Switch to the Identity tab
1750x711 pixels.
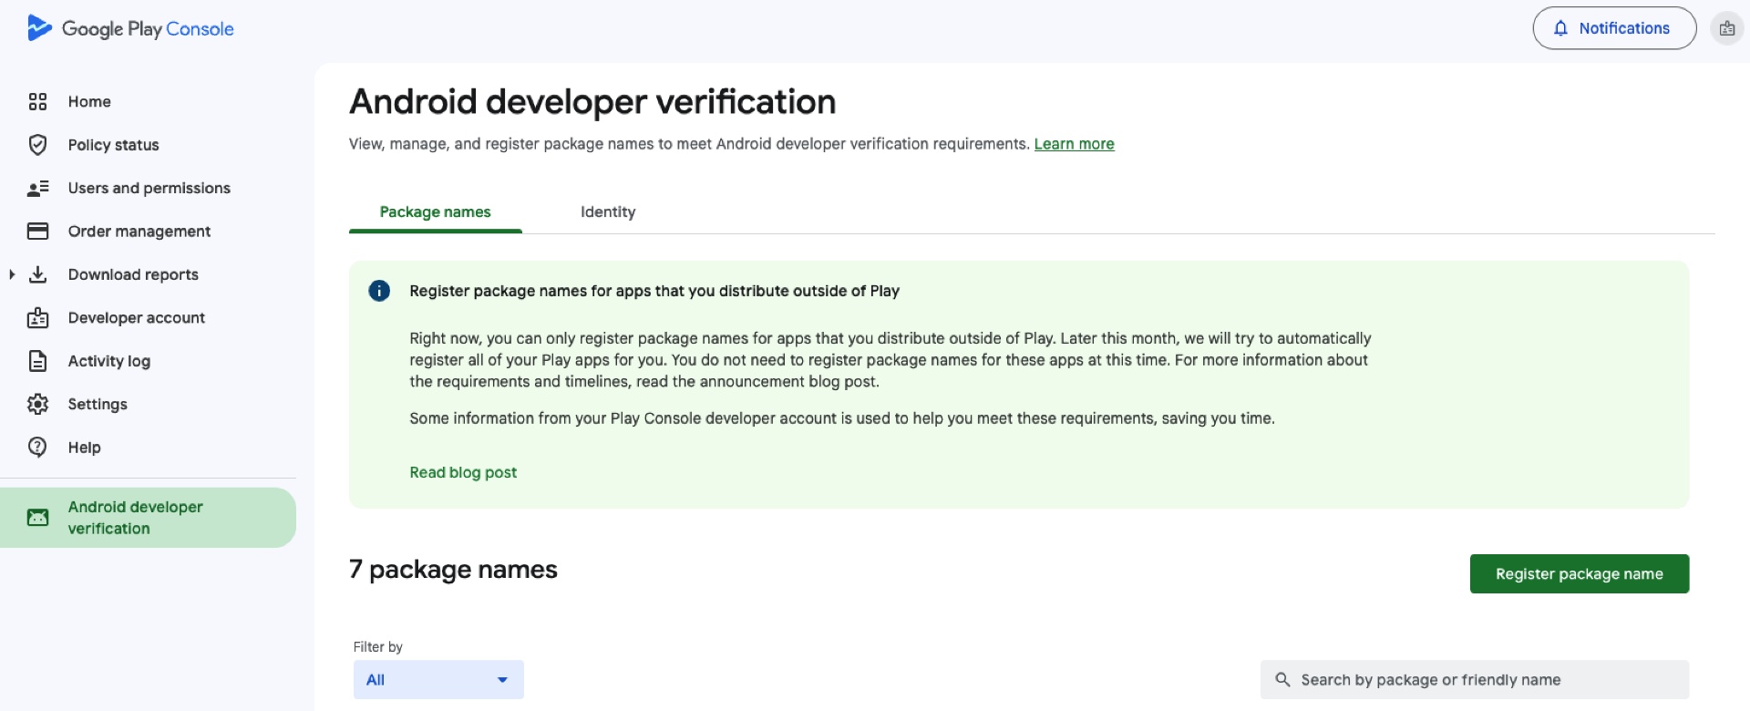tap(608, 211)
